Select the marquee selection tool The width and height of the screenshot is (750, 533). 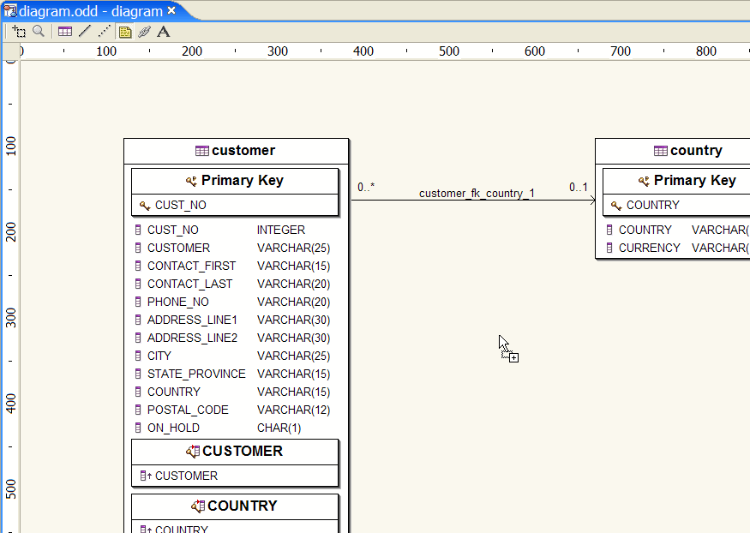[x=19, y=32]
